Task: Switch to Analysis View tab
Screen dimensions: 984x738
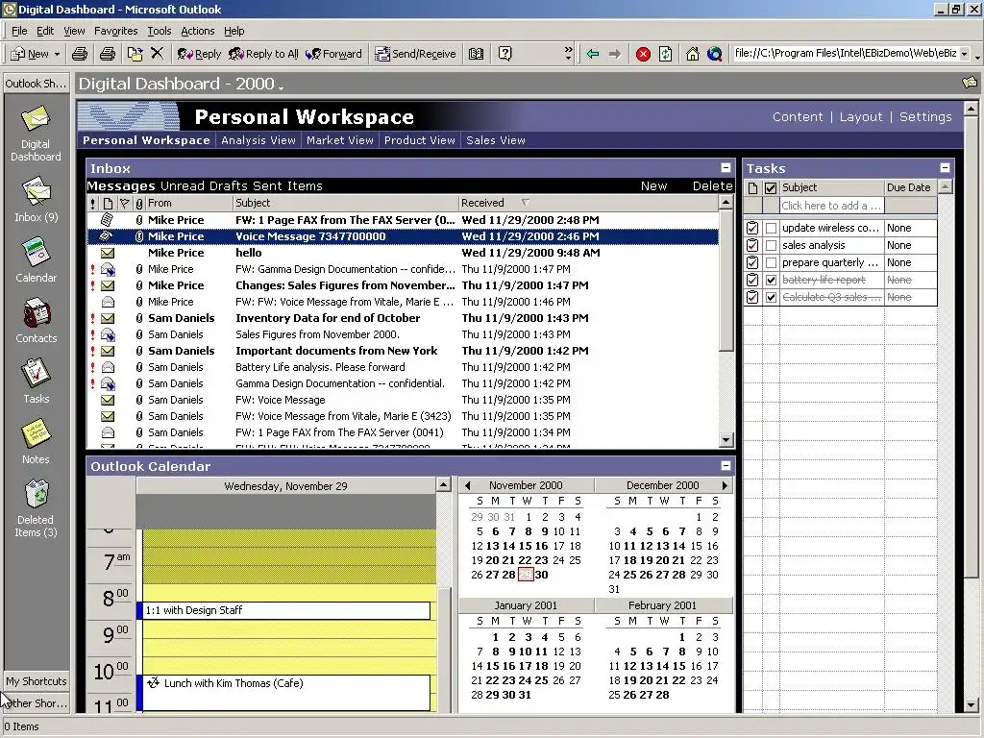Action: (258, 140)
